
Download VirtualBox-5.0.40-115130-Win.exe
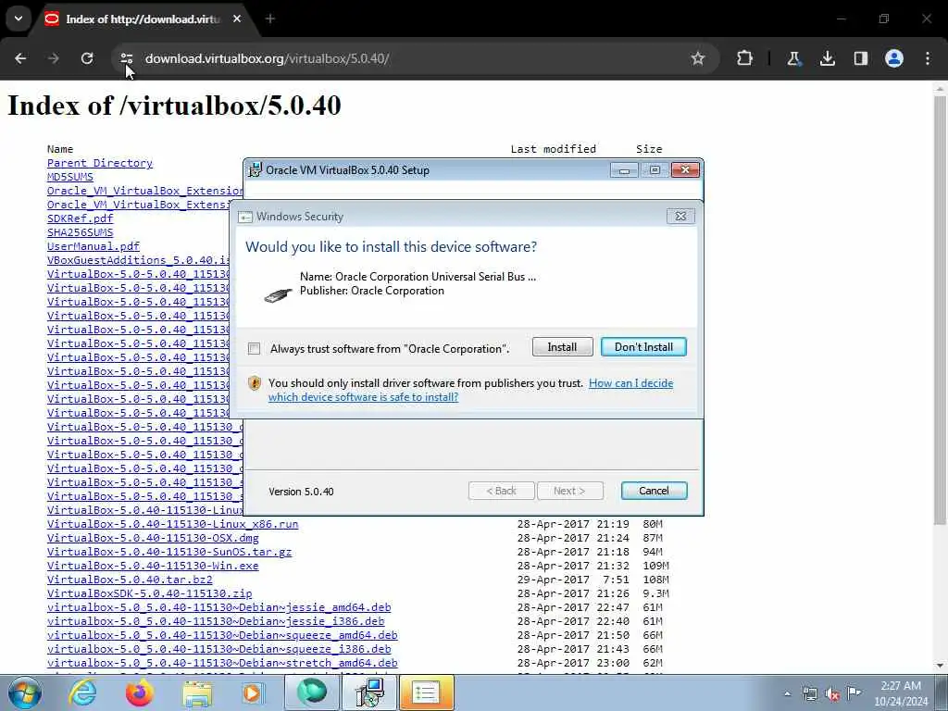tap(153, 566)
